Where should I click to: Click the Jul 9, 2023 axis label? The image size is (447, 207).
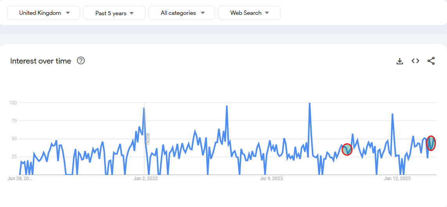pos(271,179)
